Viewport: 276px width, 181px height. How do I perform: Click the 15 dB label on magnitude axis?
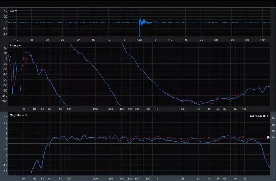pyautogui.click(x=5, y=118)
